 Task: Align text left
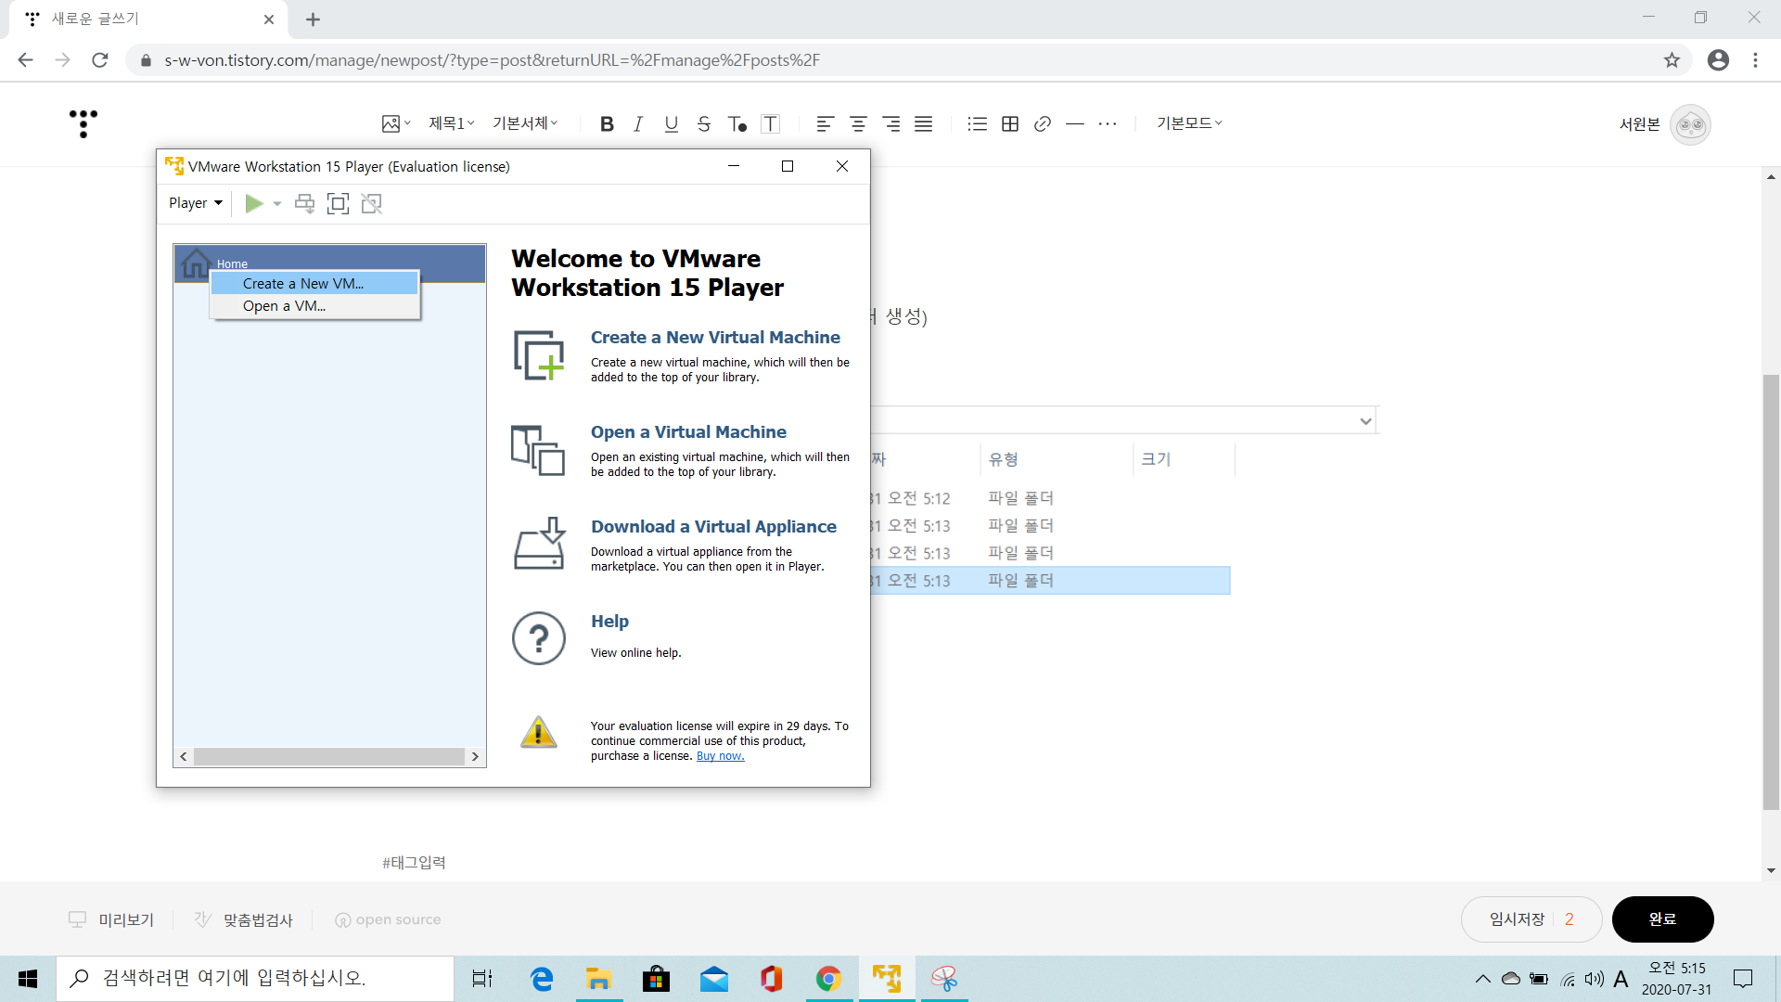pos(826,124)
